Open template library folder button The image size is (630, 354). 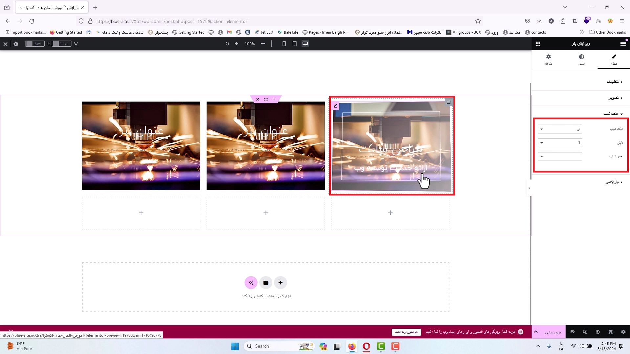pyautogui.click(x=266, y=282)
